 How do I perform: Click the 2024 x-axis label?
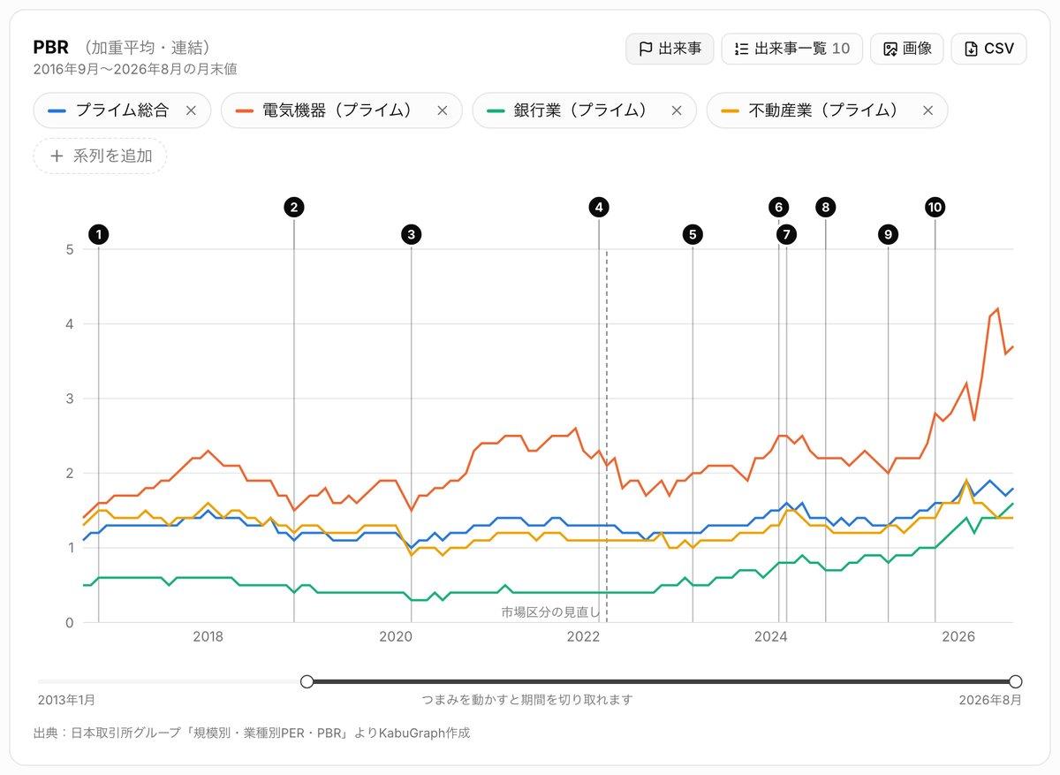[x=771, y=636]
